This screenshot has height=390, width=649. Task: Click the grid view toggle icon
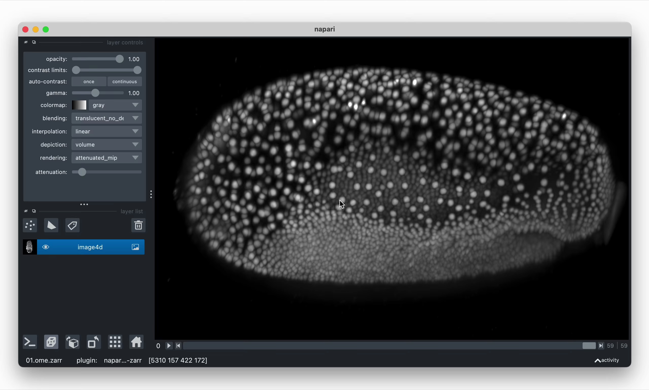(x=115, y=342)
